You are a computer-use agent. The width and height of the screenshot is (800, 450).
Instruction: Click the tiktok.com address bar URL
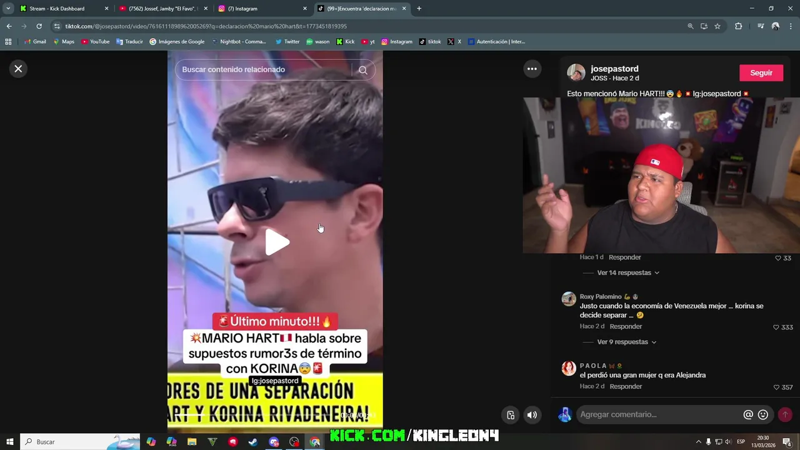(206, 26)
